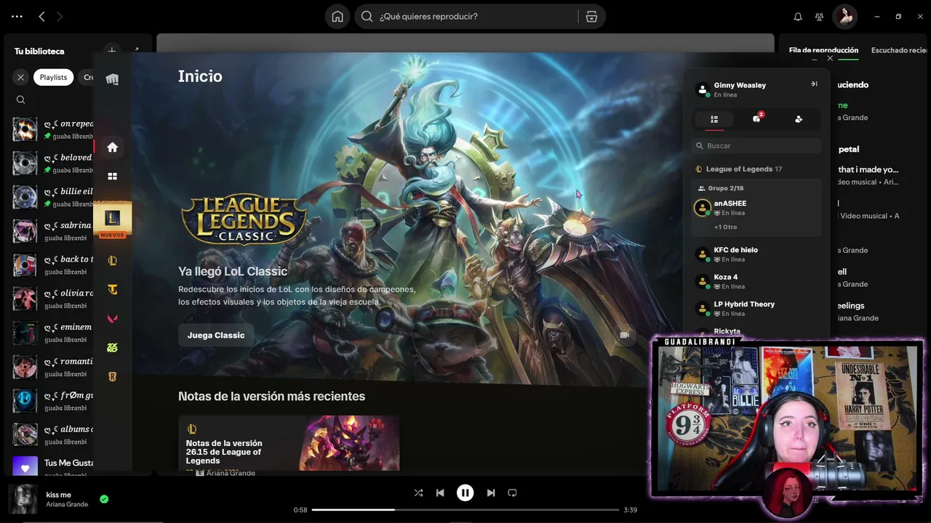This screenshot has width=931, height=523.
Task: Select the Playlists filter chip
Action: [53, 77]
